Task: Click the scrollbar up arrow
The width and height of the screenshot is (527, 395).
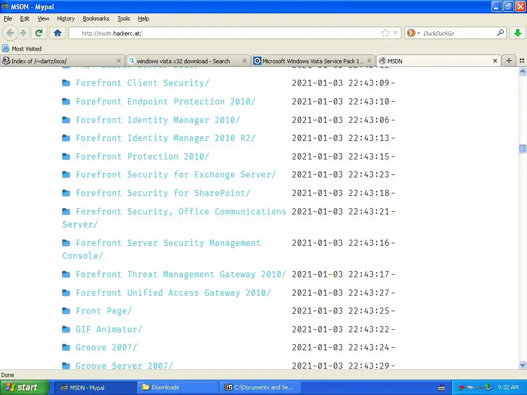Action: tap(522, 71)
